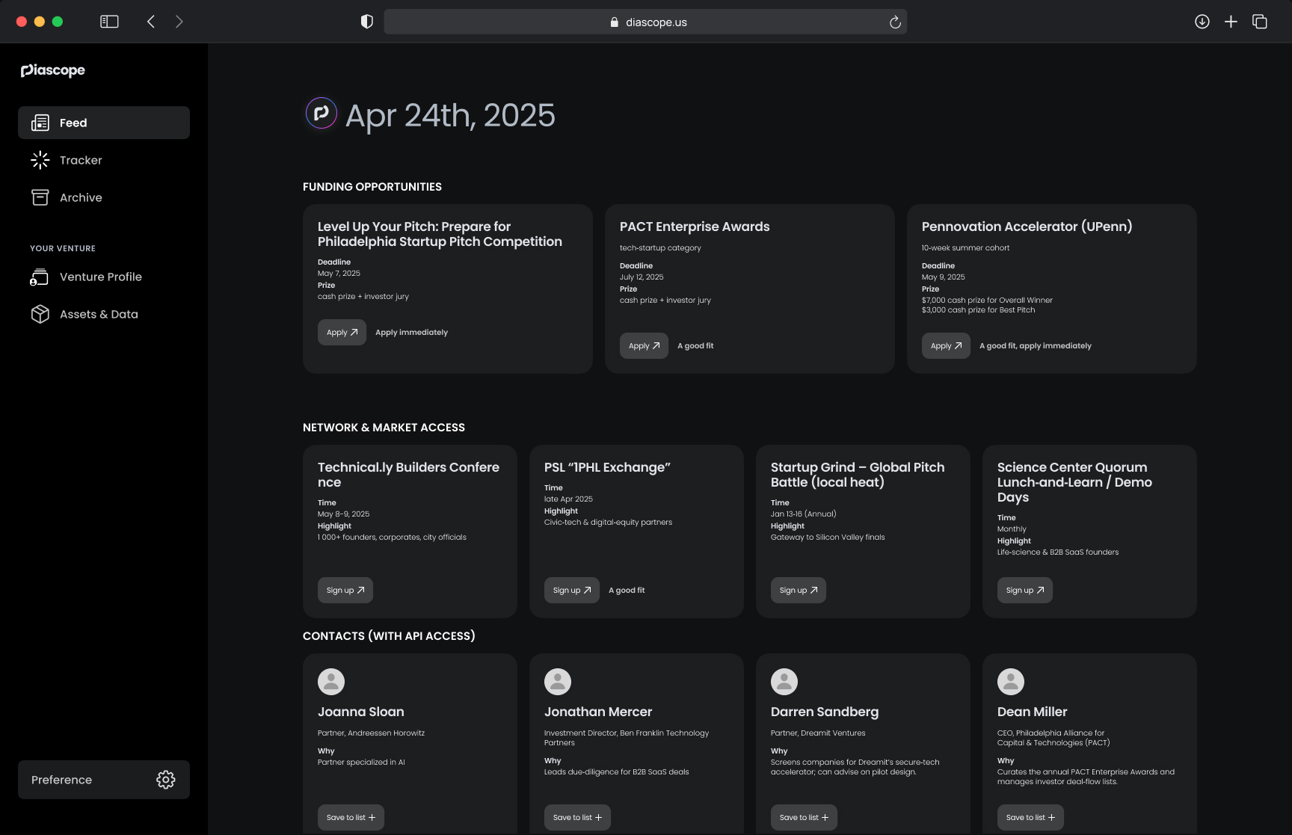
Task: Click the FUNDING OPPORTUNITIES heading
Action: (372, 187)
